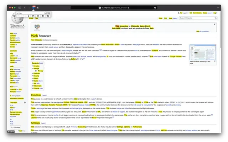Screen dimensions: 228x142
Task: Jump to previous match with up arrow
Action: click(19, 16)
